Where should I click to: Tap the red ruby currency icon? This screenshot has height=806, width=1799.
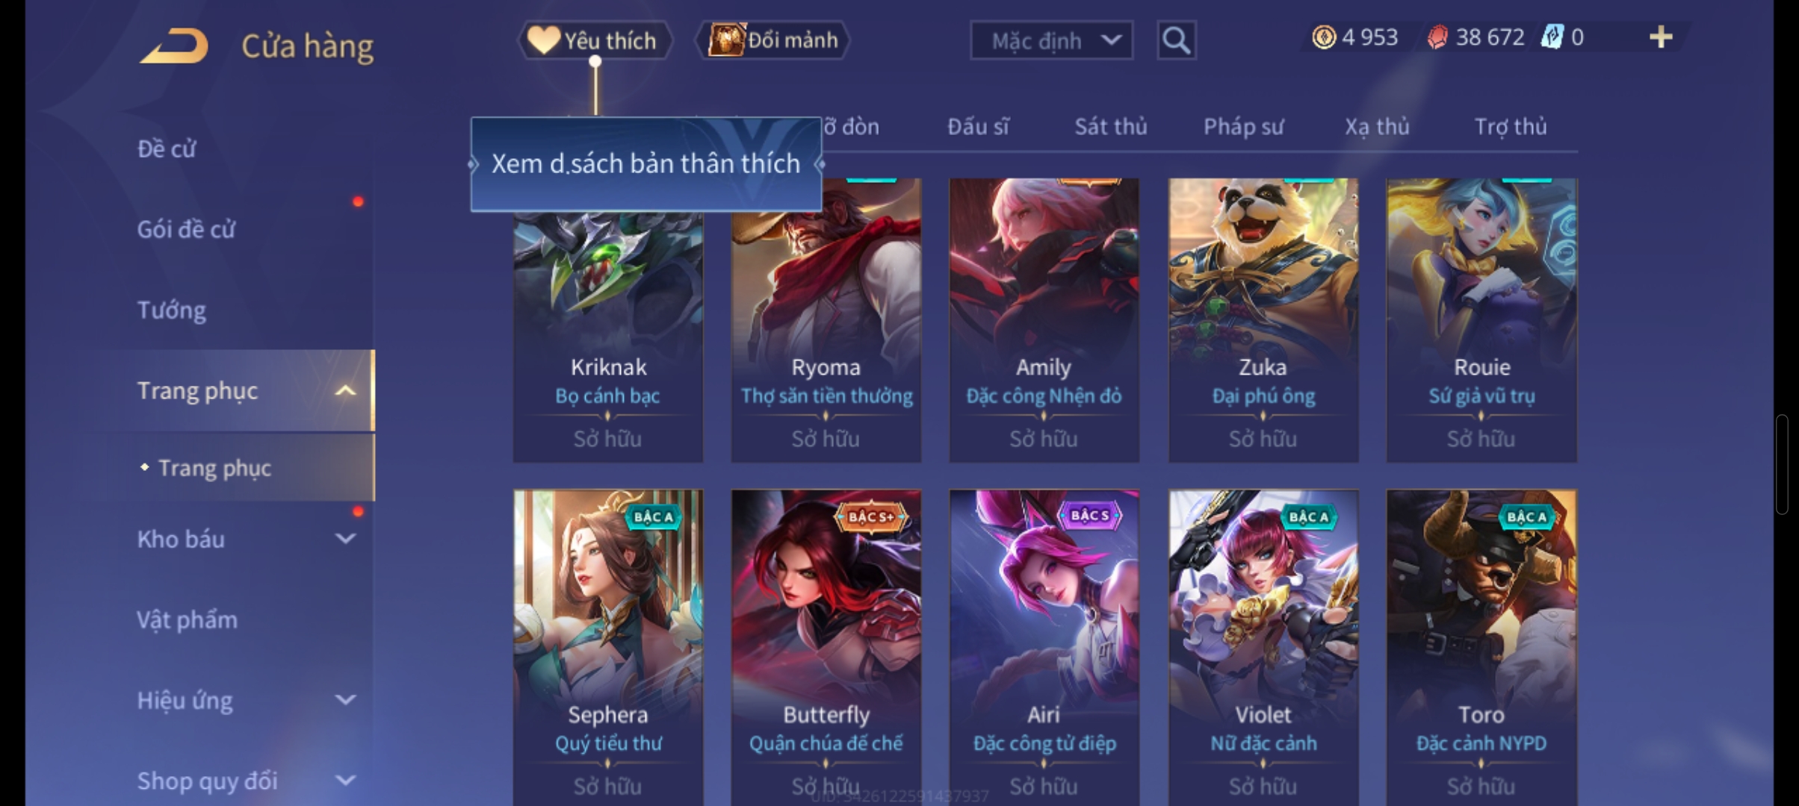click(1437, 37)
